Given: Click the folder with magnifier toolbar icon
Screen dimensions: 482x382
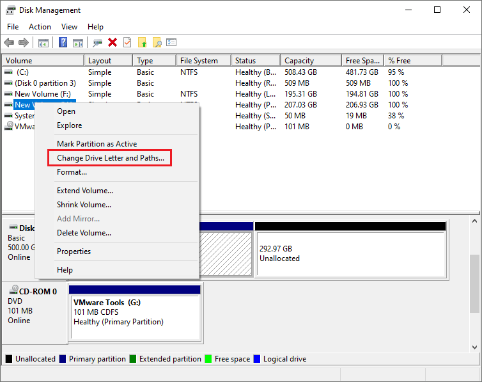Looking at the screenshot, I should coord(157,42).
